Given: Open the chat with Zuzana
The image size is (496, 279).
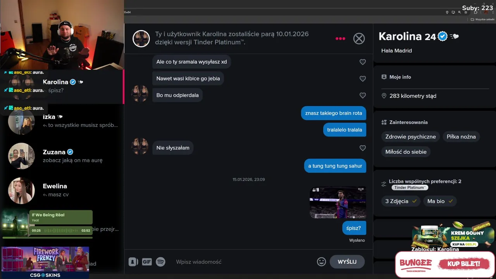Looking at the screenshot, I should [x=62, y=156].
